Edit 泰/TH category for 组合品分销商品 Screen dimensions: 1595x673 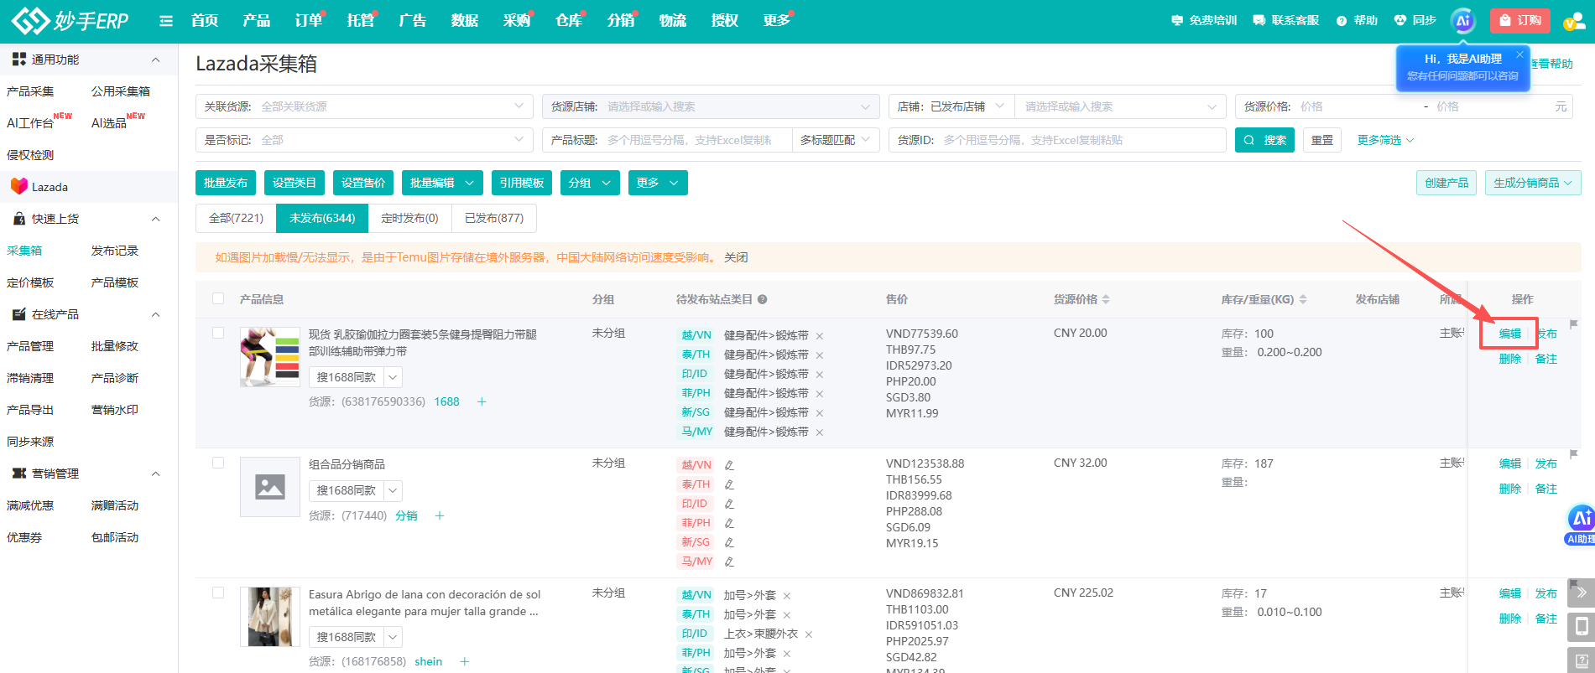729,484
